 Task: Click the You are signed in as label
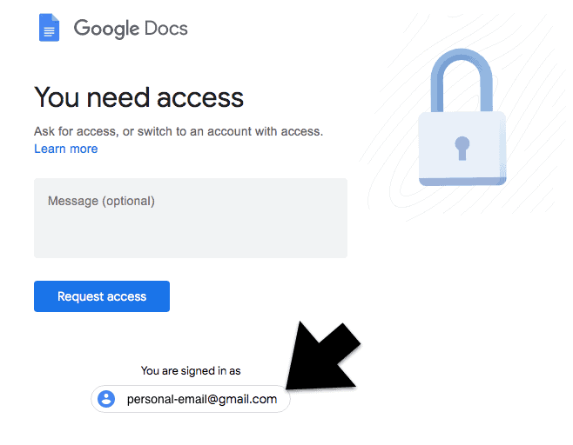pos(191,370)
